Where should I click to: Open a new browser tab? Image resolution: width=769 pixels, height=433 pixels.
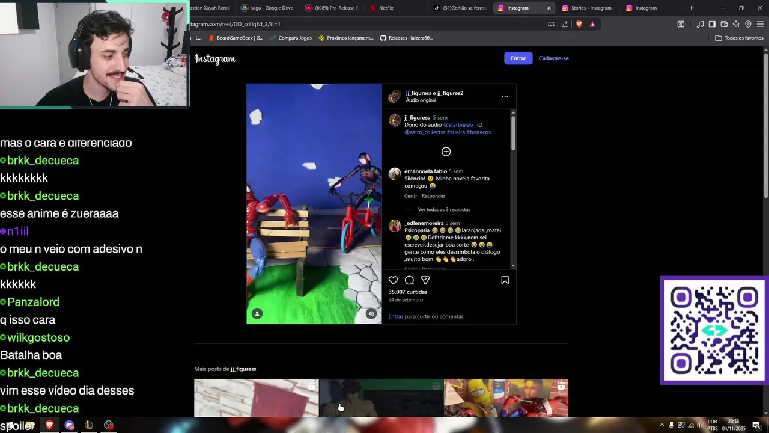(x=691, y=8)
